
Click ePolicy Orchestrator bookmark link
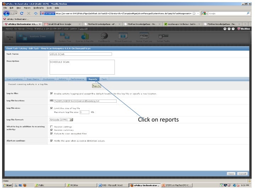[16, 19]
